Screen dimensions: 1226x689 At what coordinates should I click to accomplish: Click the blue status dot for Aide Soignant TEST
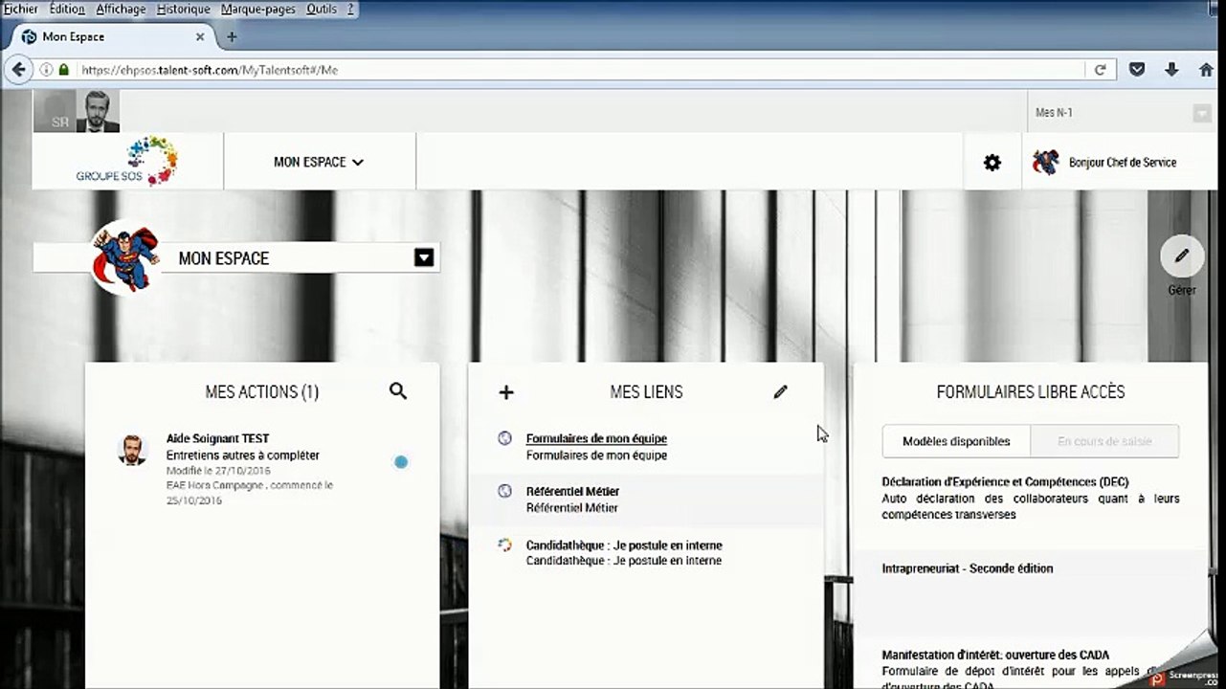401,462
